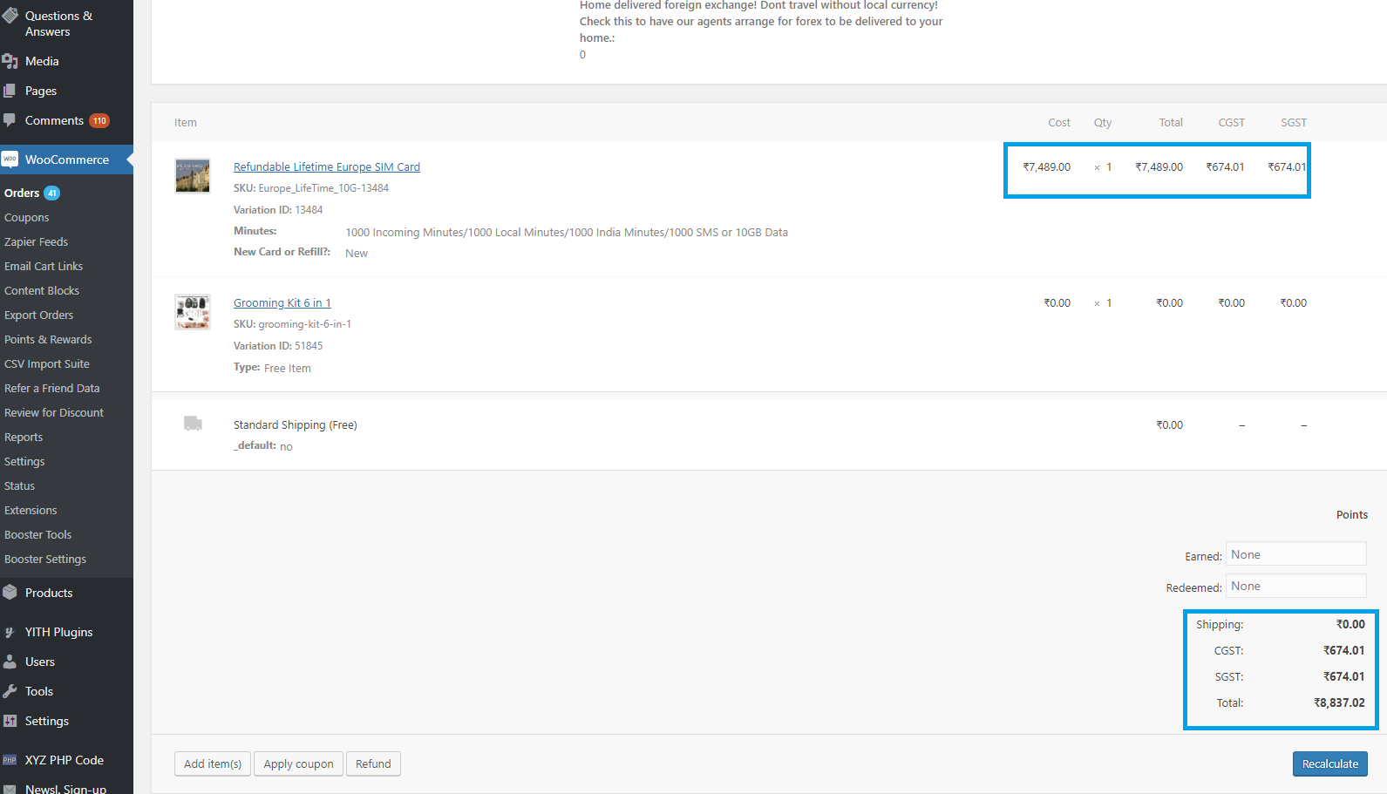
Task: Open Booster Settings submenu
Action: tap(45, 560)
